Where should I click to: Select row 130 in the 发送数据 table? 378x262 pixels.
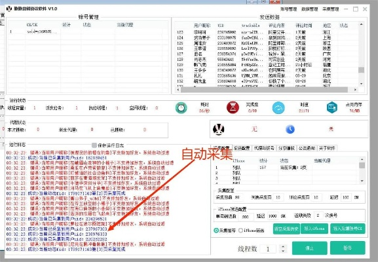pyautogui.click(x=267, y=70)
